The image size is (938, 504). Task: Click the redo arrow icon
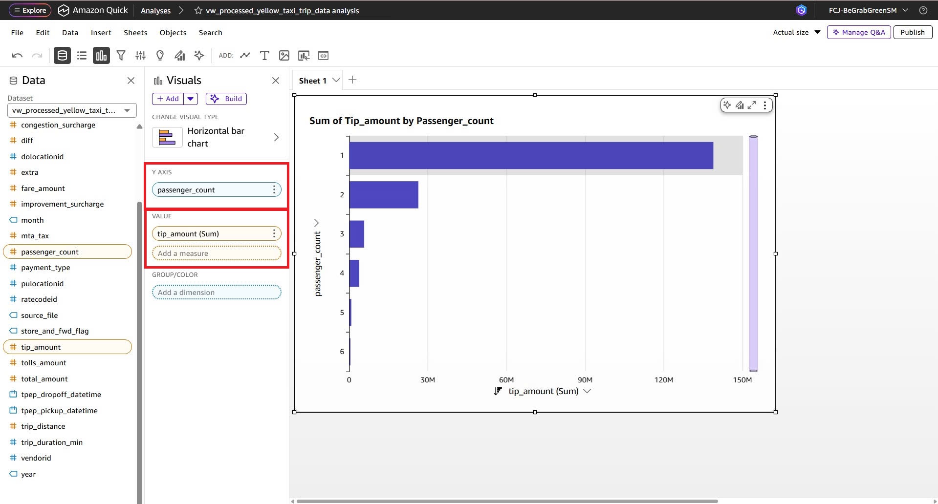tap(37, 56)
